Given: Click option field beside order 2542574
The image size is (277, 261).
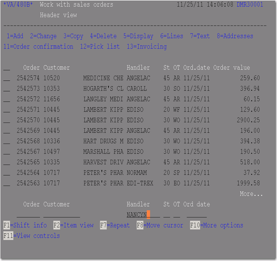Looking at the screenshot, I should click(x=7, y=78).
